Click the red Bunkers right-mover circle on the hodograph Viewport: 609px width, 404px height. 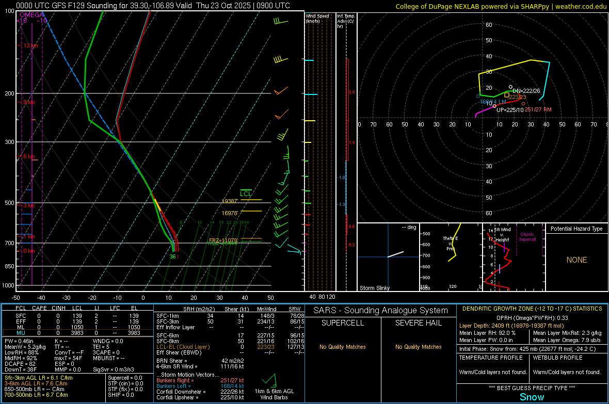(523, 104)
